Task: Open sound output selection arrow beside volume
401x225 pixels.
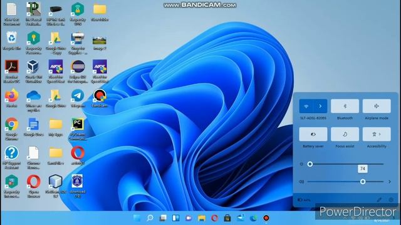Action: 390,182
